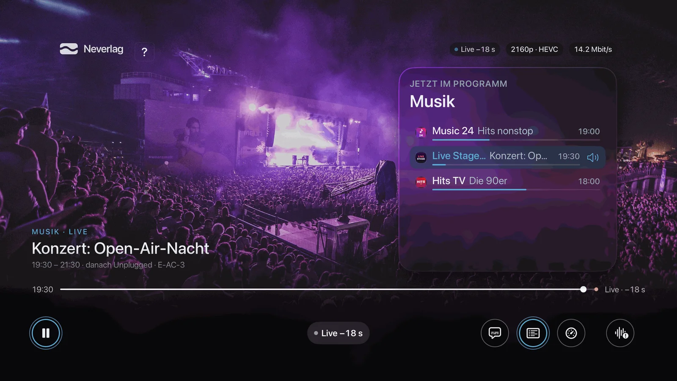
Task: Click the 19:30 start time label
Action: tap(43, 290)
